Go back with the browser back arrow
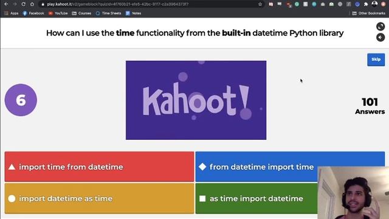389x219 pixels. pyautogui.click(x=6, y=4)
